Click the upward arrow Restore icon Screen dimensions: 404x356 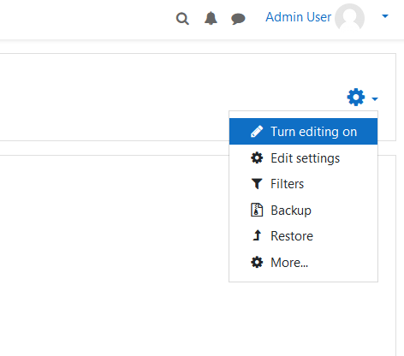(257, 235)
